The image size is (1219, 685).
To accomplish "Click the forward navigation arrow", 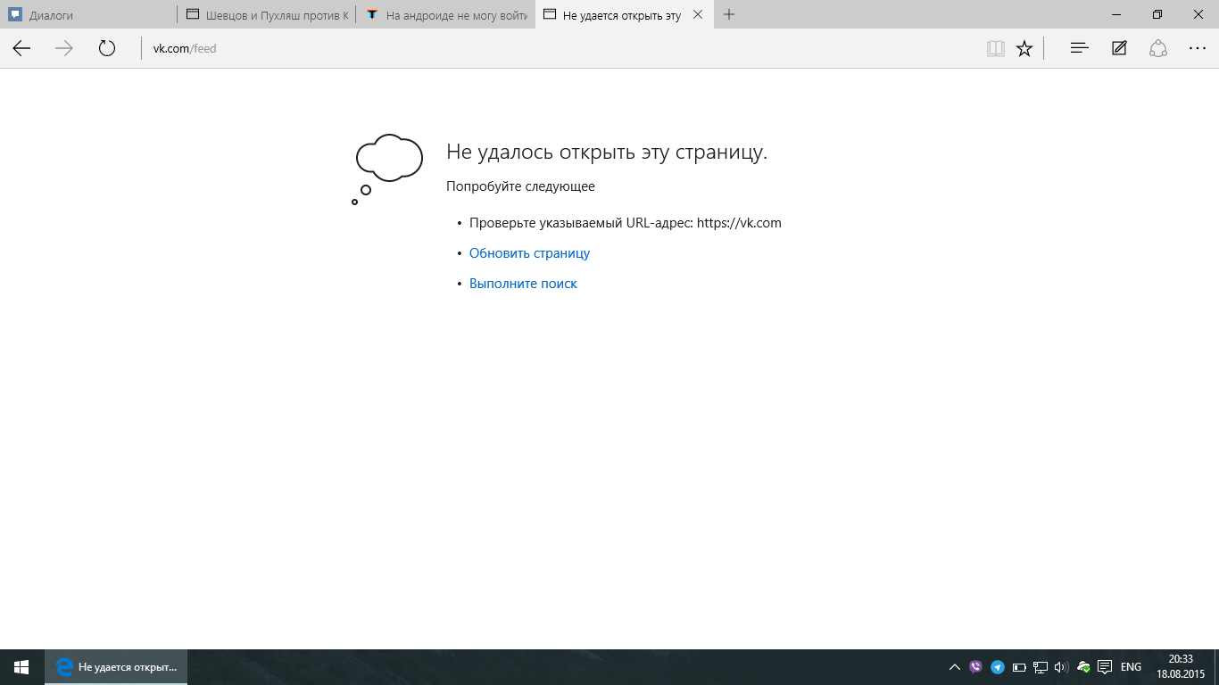I will click(x=64, y=49).
